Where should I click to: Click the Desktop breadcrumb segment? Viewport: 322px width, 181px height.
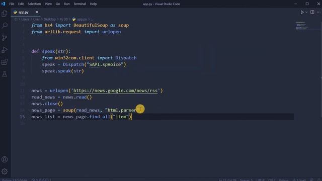(x=50, y=19)
